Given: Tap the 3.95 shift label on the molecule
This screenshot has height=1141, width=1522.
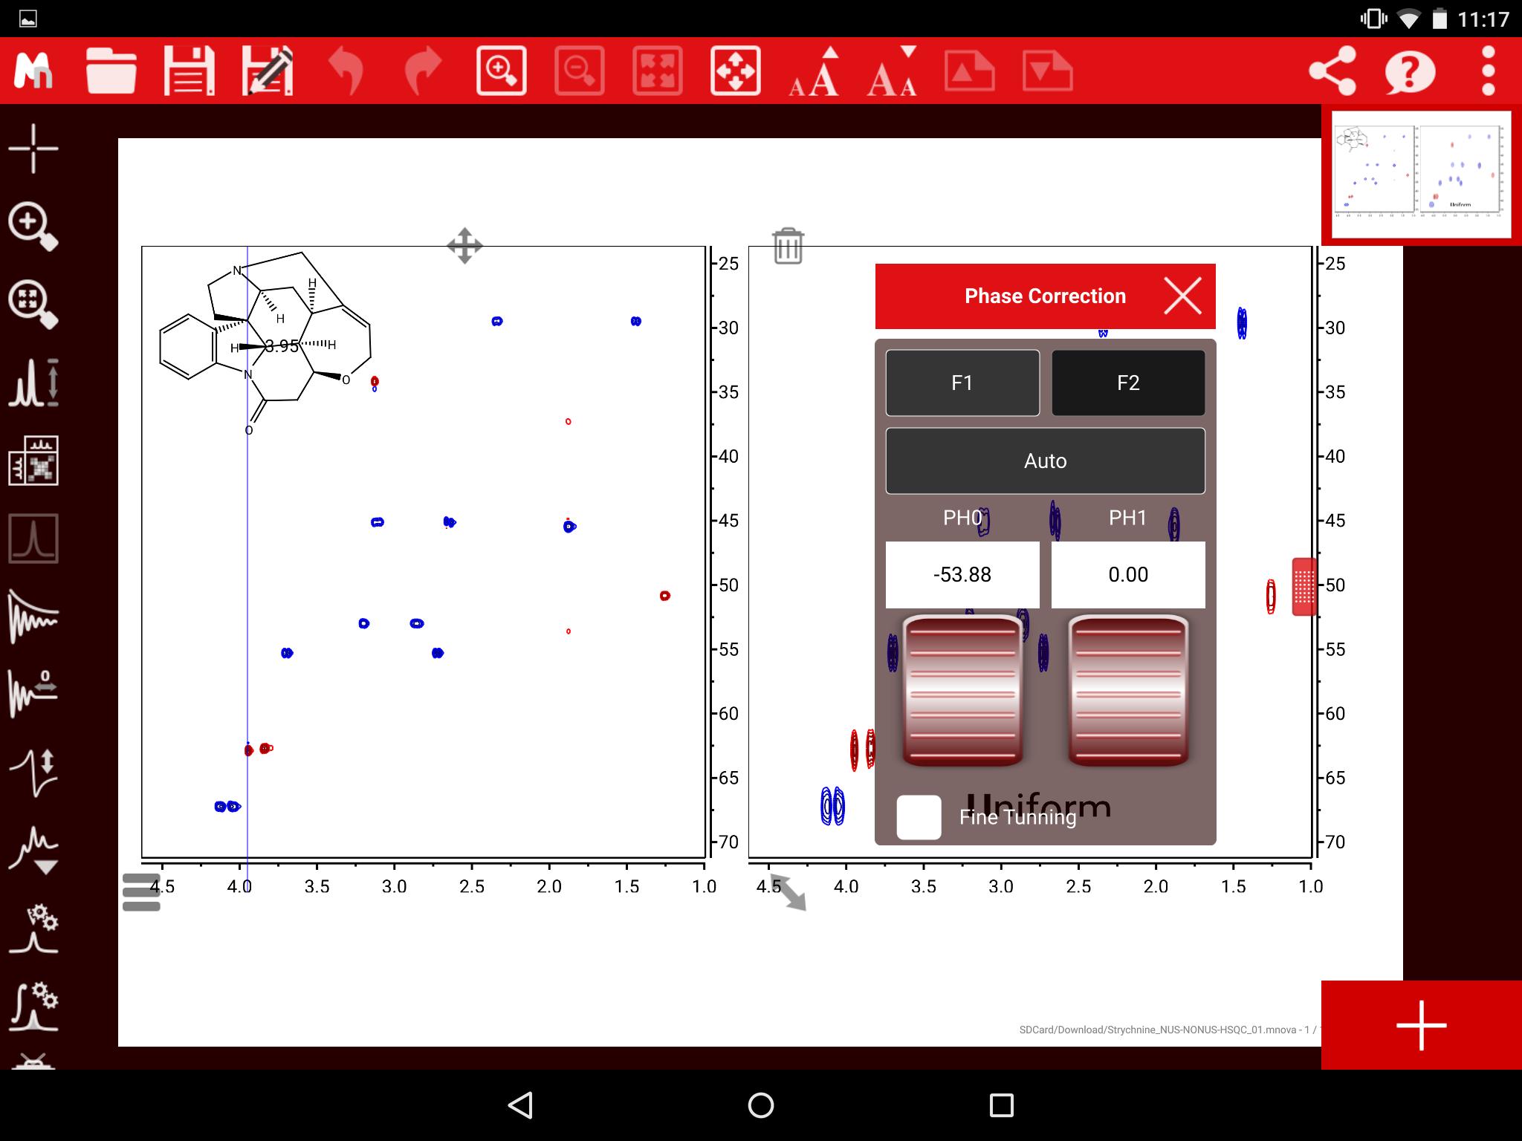Looking at the screenshot, I should click(x=282, y=346).
